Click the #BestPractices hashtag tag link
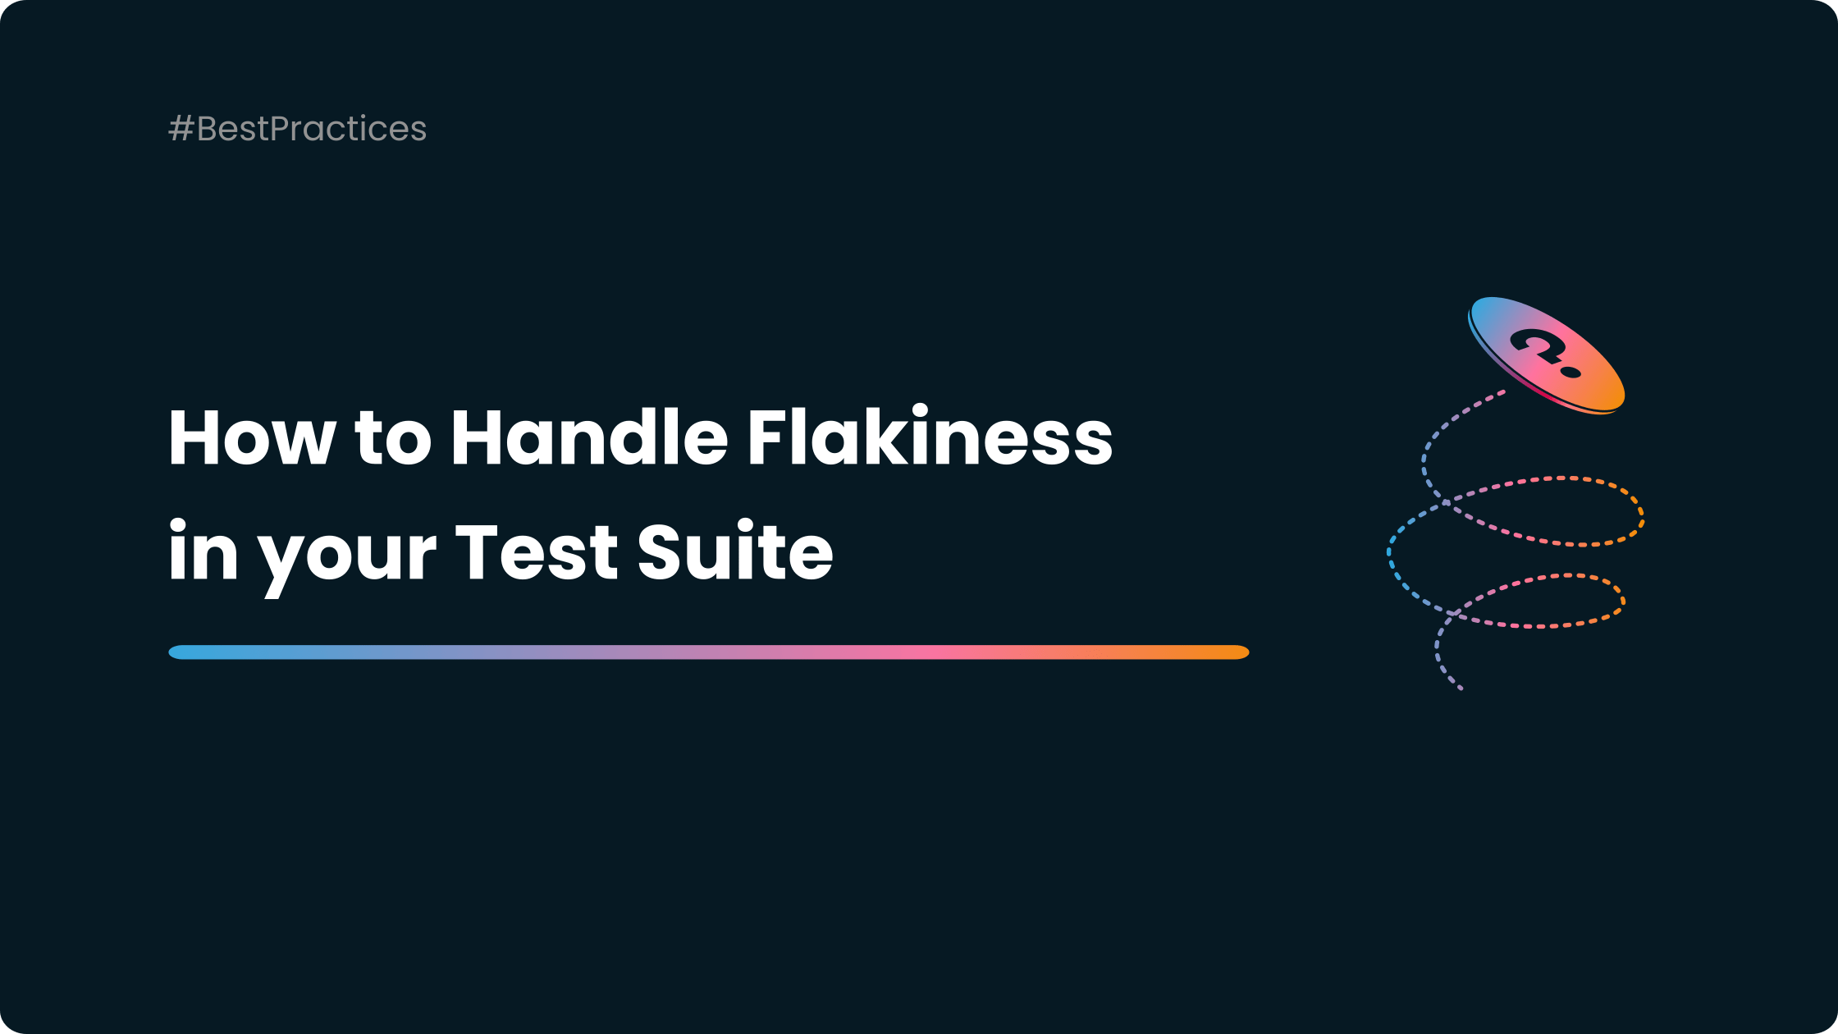Image resolution: width=1838 pixels, height=1034 pixels. 297,126
